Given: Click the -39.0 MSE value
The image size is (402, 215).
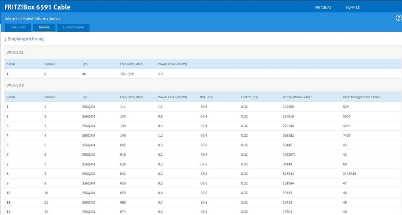Looking at the screenshot, I should click(x=204, y=145).
